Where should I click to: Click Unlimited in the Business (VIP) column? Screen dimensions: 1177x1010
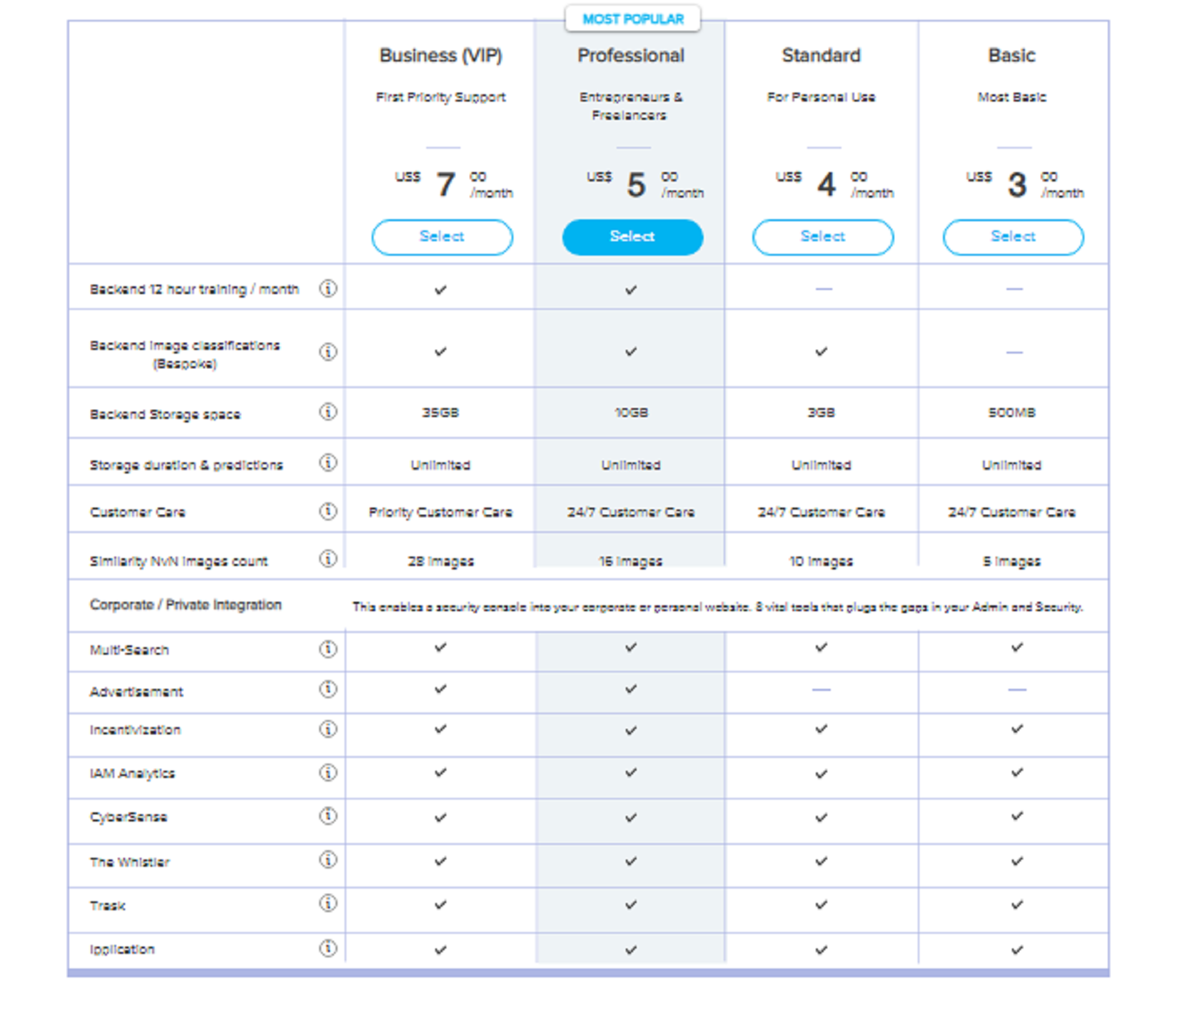coord(440,465)
